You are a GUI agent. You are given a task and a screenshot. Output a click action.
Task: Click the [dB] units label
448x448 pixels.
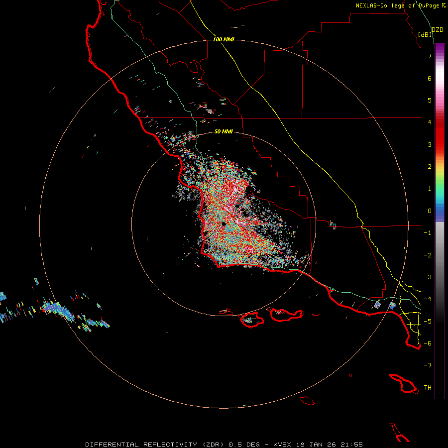425,34
